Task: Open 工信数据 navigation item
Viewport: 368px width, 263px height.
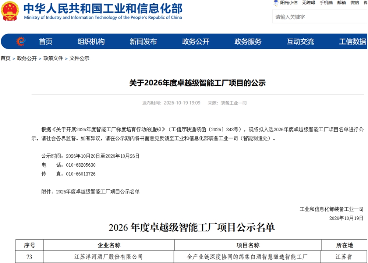Action: [353, 42]
